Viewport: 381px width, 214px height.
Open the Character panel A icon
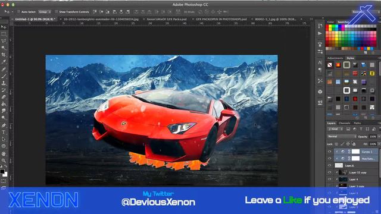click(x=320, y=62)
